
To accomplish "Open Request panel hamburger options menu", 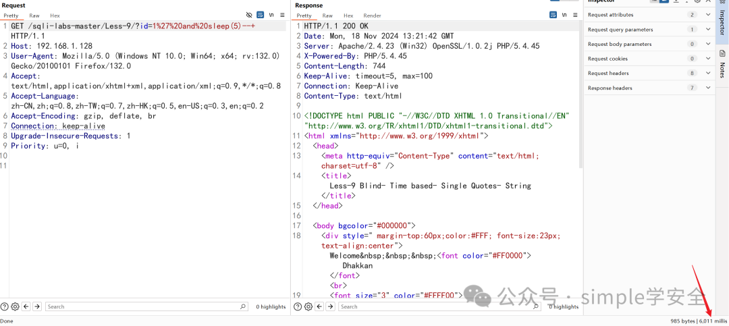I will pos(282,15).
